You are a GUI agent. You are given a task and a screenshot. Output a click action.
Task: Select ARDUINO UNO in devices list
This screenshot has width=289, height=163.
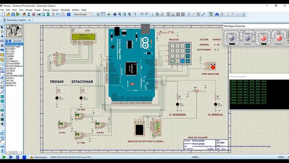click(x=13, y=47)
